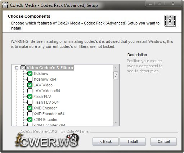184x153 pixels.
Task: Uncheck the ffdshow checkbox
Action: 30,73
